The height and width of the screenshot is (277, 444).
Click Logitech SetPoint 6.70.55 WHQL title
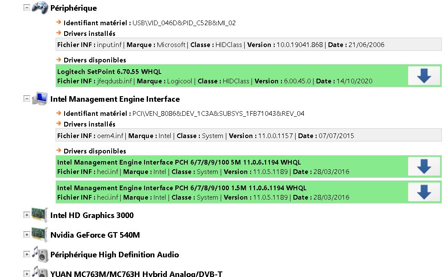tap(110, 71)
